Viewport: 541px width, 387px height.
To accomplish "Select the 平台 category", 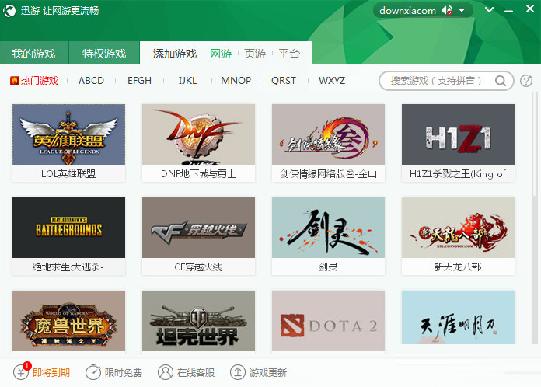I will pyautogui.click(x=289, y=54).
